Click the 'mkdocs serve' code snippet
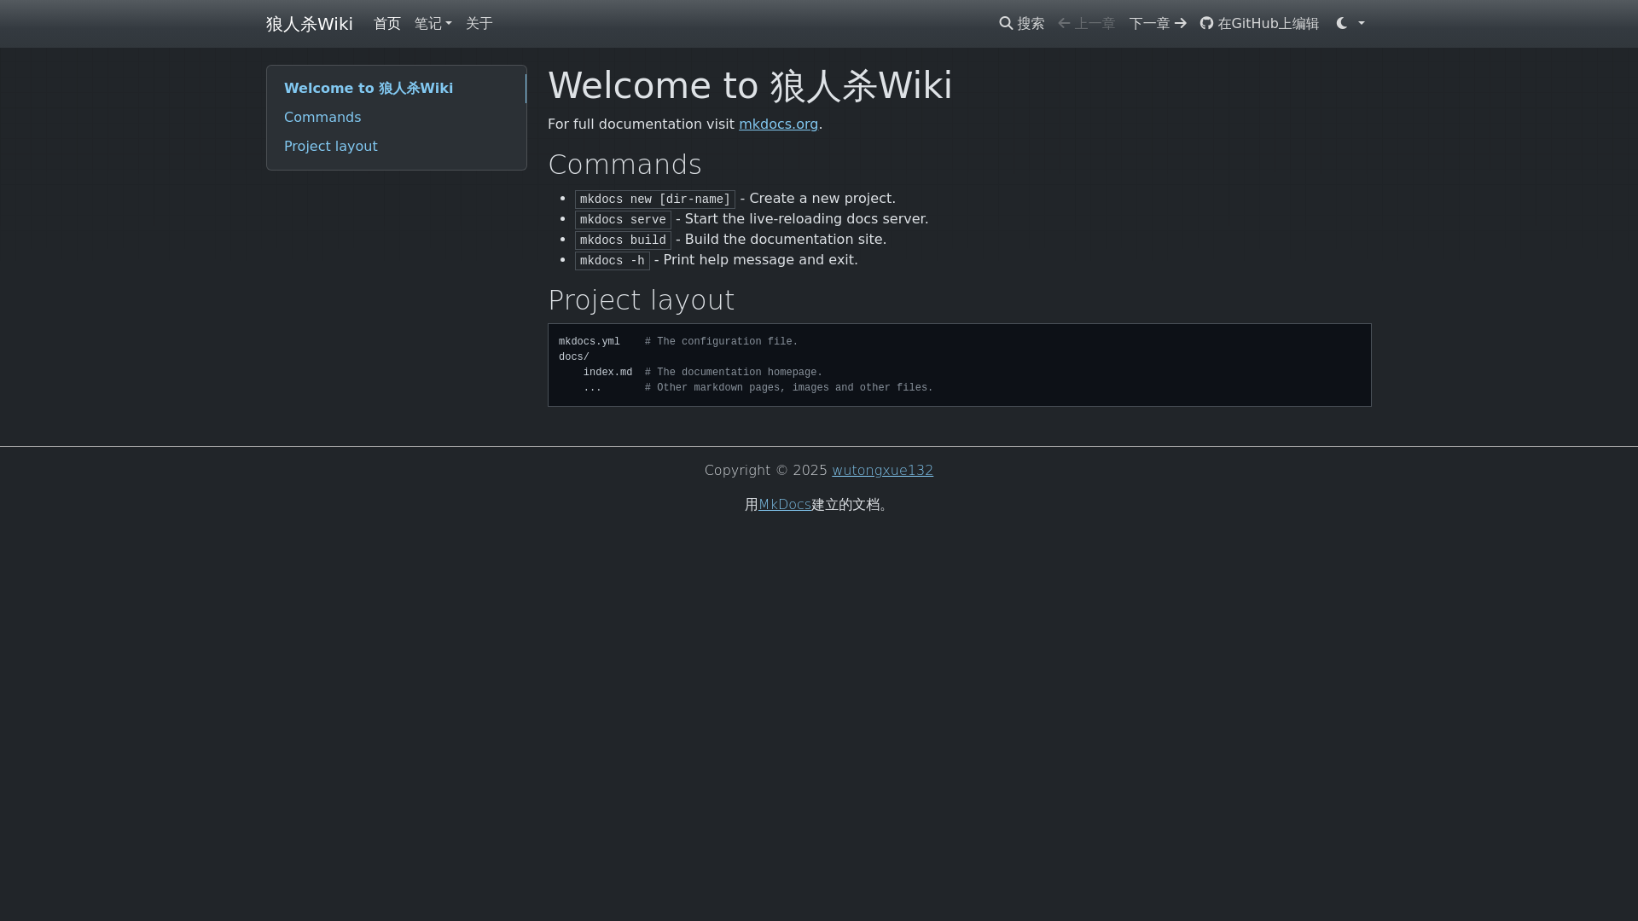The image size is (1638, 921). click(623, 220)
